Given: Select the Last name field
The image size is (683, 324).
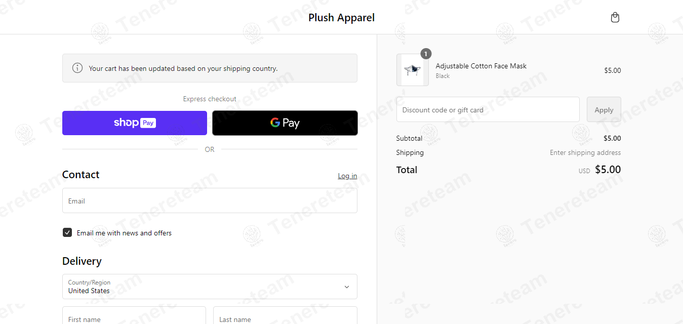Looking at the screenshot, I should (x=285, y=316).
